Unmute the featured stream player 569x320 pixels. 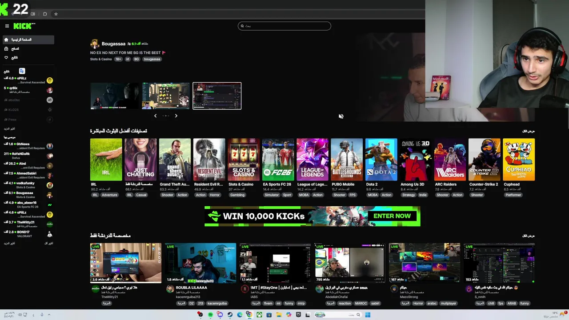341,116
